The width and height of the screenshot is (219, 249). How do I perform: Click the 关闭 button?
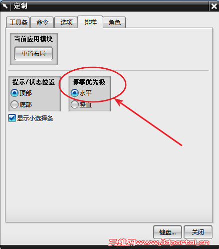(x=198, y=232)
